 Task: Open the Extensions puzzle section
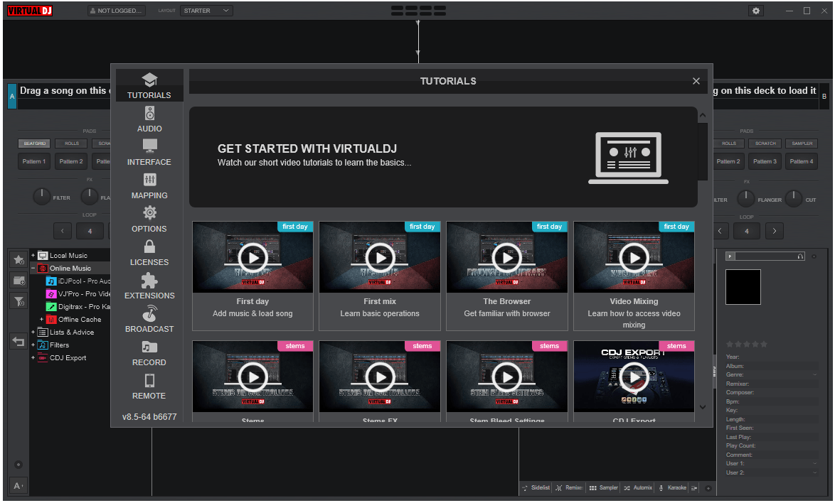tap(149, 286)
